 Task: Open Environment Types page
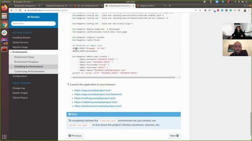click(24, 57)
